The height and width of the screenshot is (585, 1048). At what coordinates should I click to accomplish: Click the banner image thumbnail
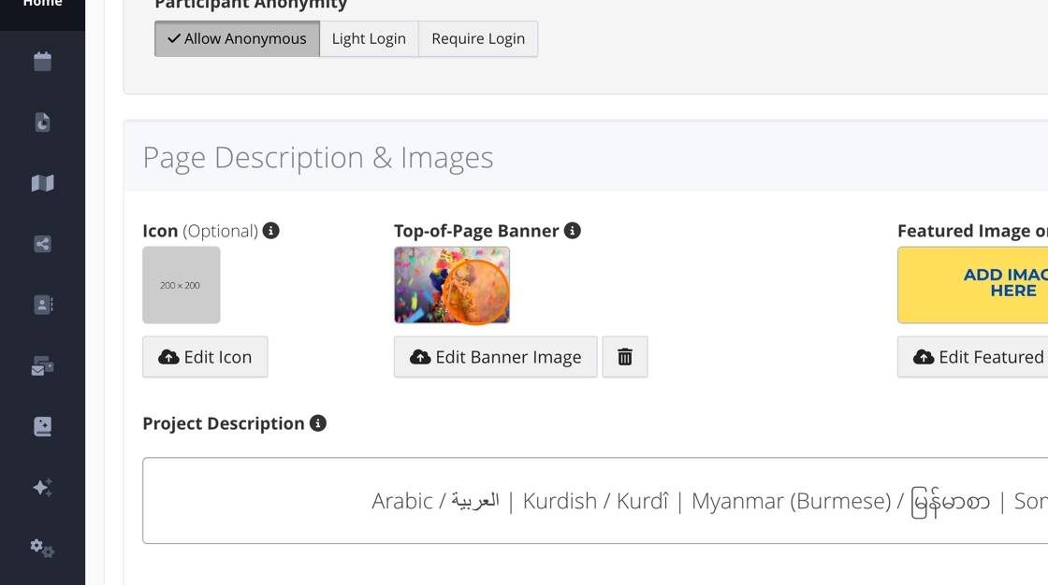[452, 285]
